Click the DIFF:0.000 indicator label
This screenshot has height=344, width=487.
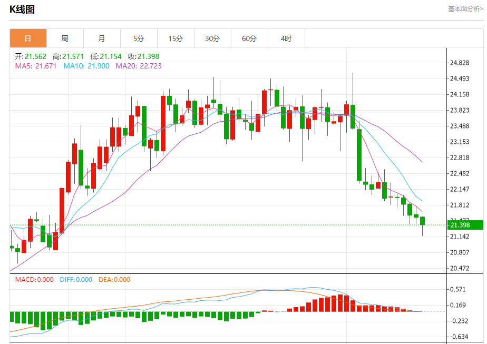click(76, 279)
